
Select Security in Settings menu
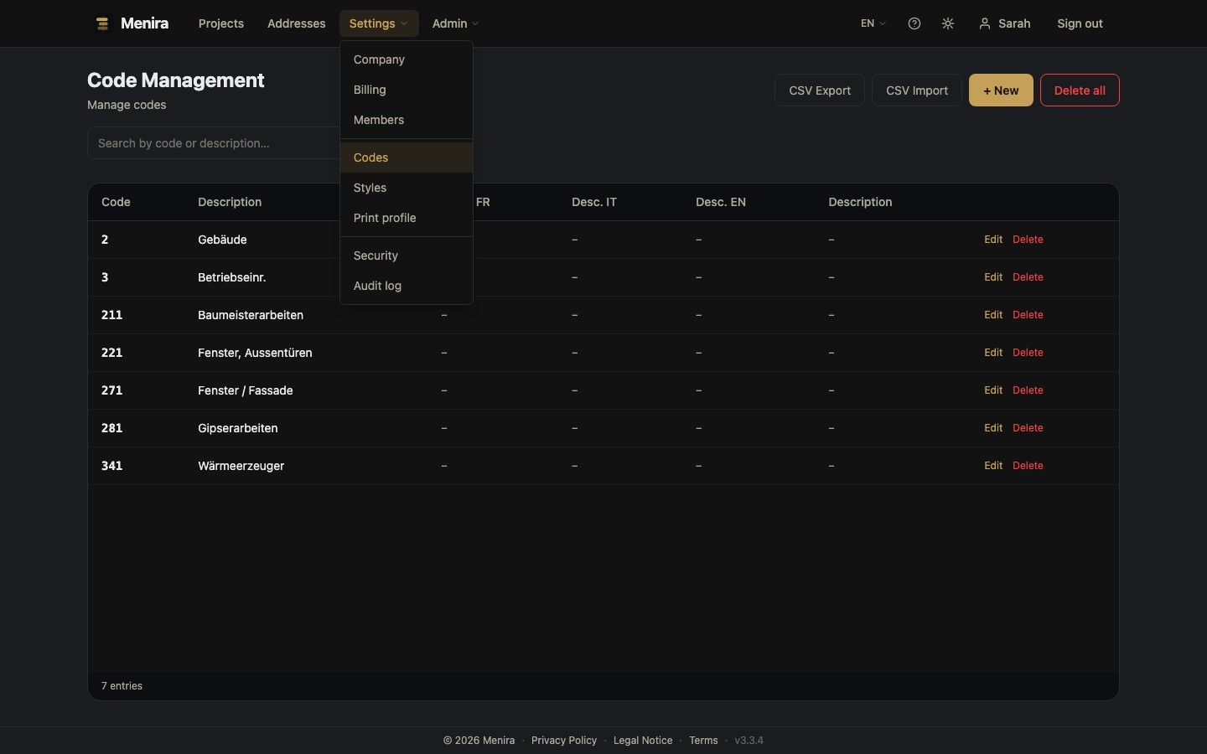(407, 256)
